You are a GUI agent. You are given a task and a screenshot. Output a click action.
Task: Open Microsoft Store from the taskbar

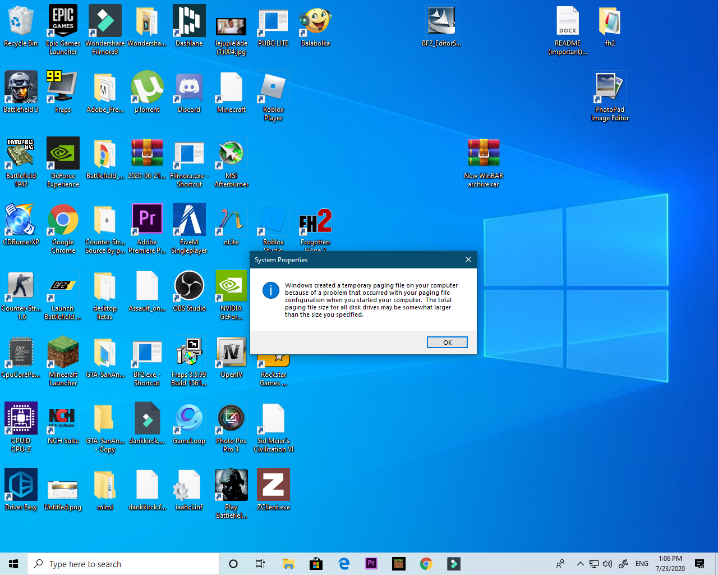[316, 564]
